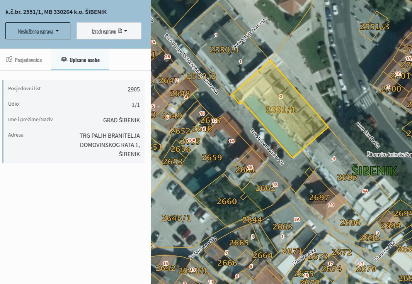Image resolution: width=412 pixels, height=284 pixels.
Task: Click the GRAD ŠIBENIK owner name
Action: pos(121,120)
